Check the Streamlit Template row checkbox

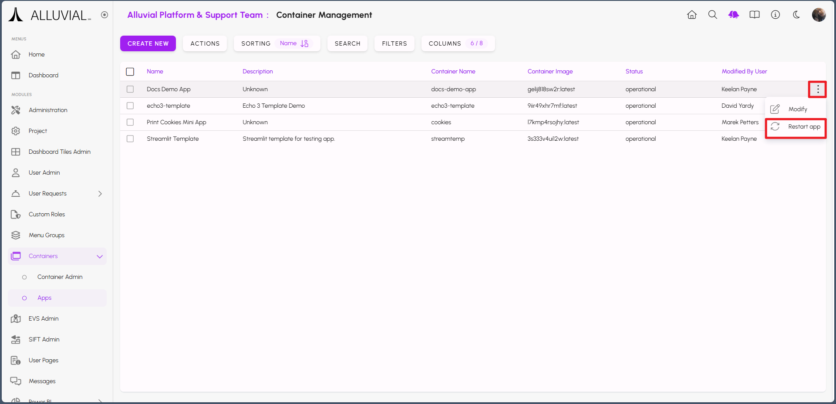point(130,139)
